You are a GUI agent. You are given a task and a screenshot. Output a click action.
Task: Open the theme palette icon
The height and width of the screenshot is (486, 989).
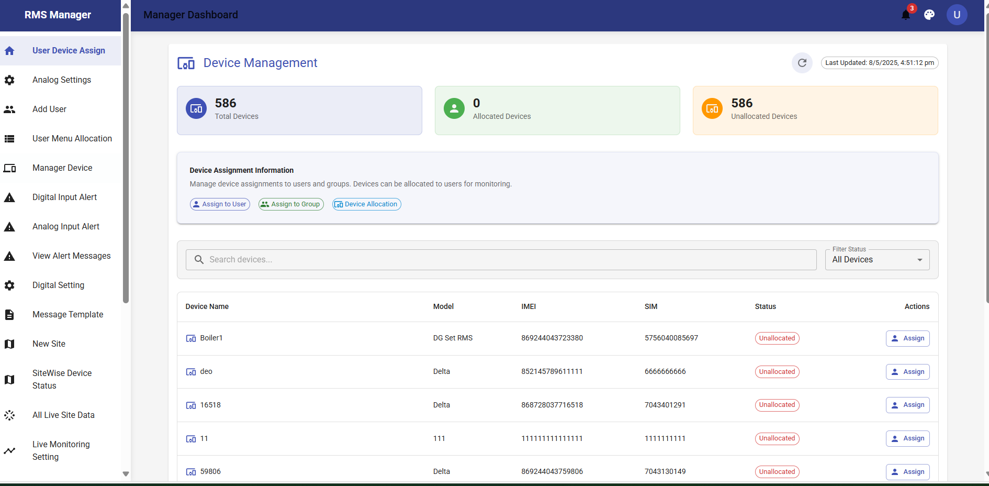pyautogui.click(x=929, y=15)
